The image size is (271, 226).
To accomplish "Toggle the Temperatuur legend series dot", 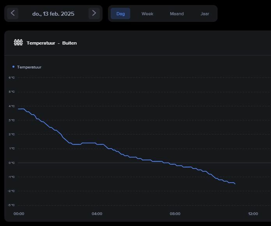I will tap(14, 67).
